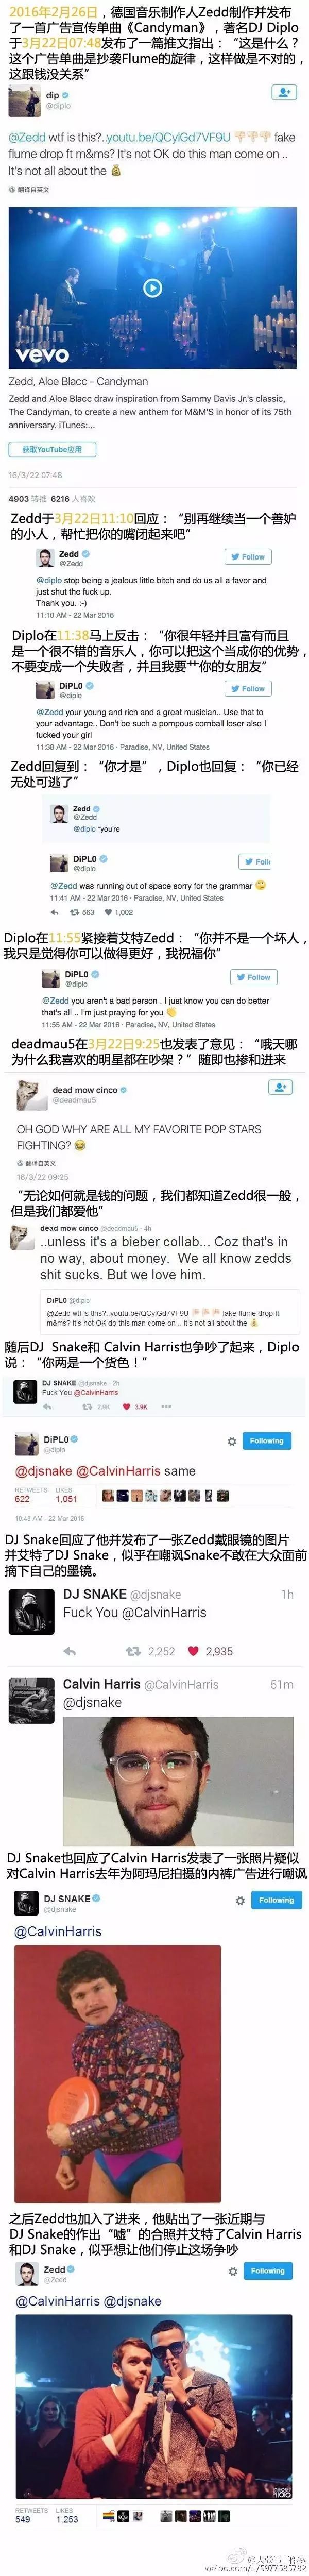The image size is (309, 2576).
Task: Click the follow person icon beside dip @diplo
Action: [283, 92]
